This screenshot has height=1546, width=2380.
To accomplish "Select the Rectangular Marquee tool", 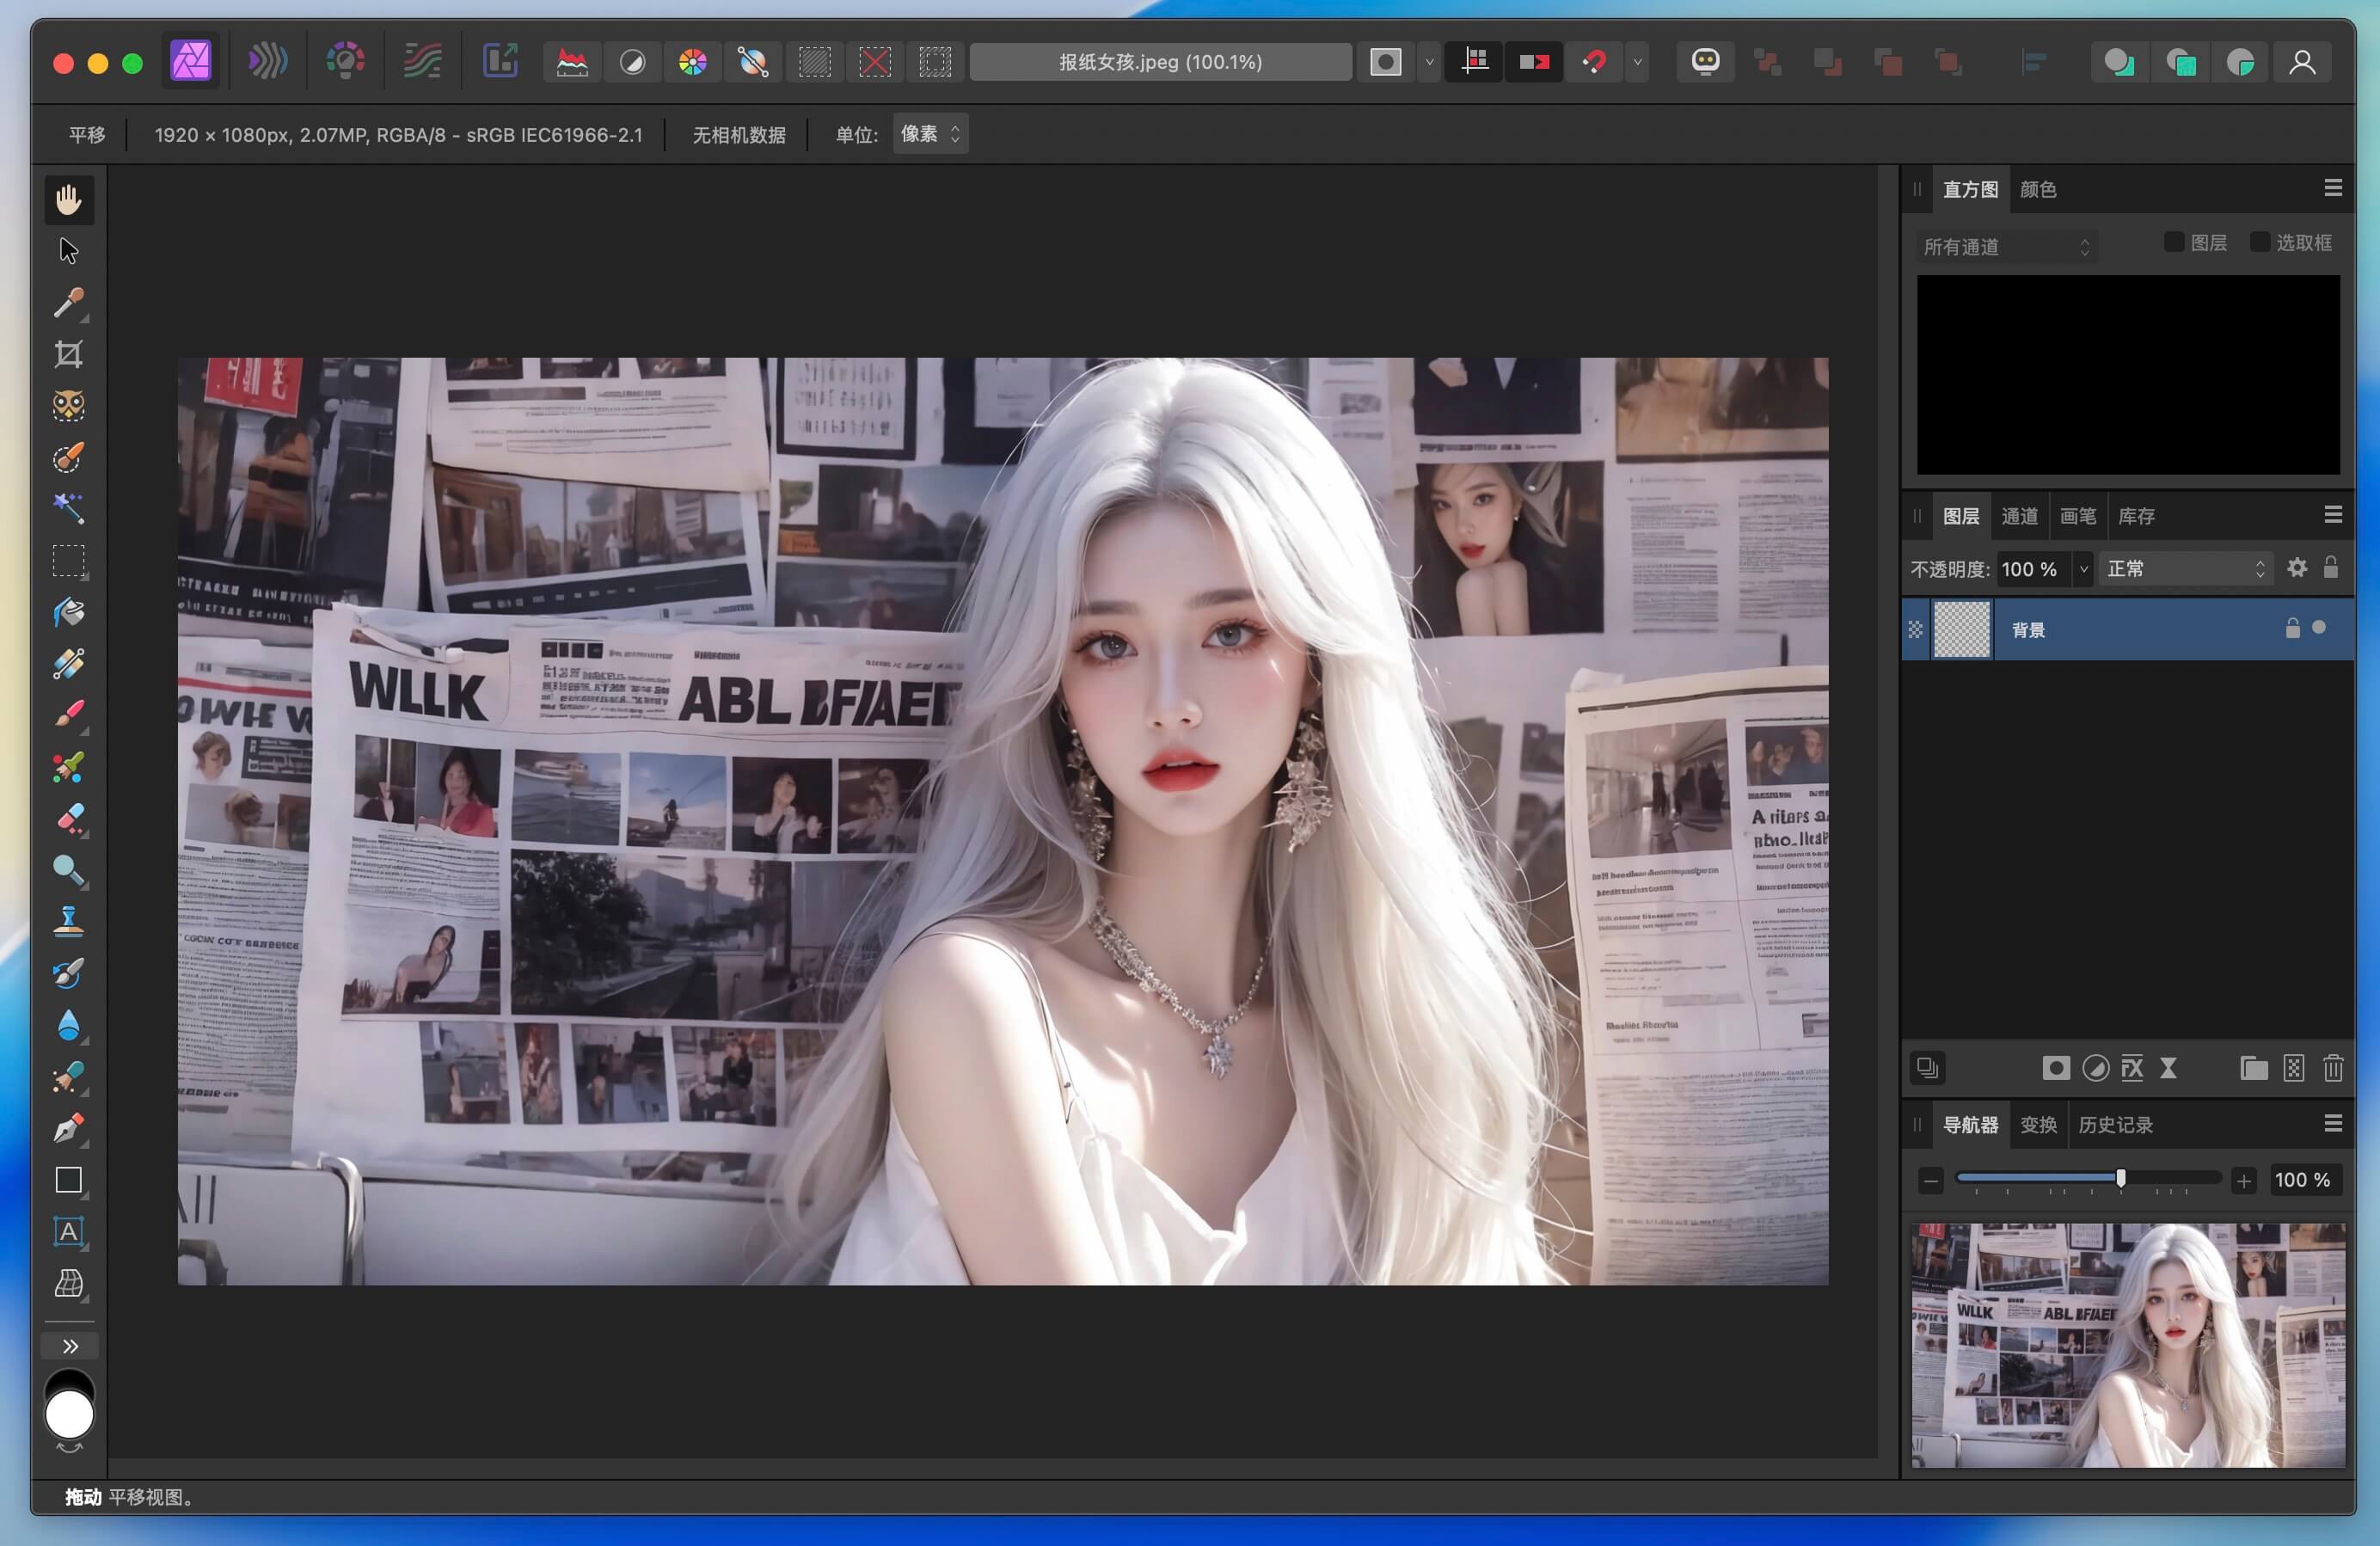I will (69, 561).
